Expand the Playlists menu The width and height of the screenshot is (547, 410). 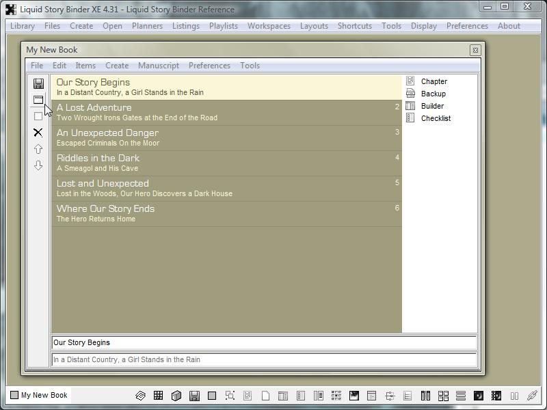[224, 26]
